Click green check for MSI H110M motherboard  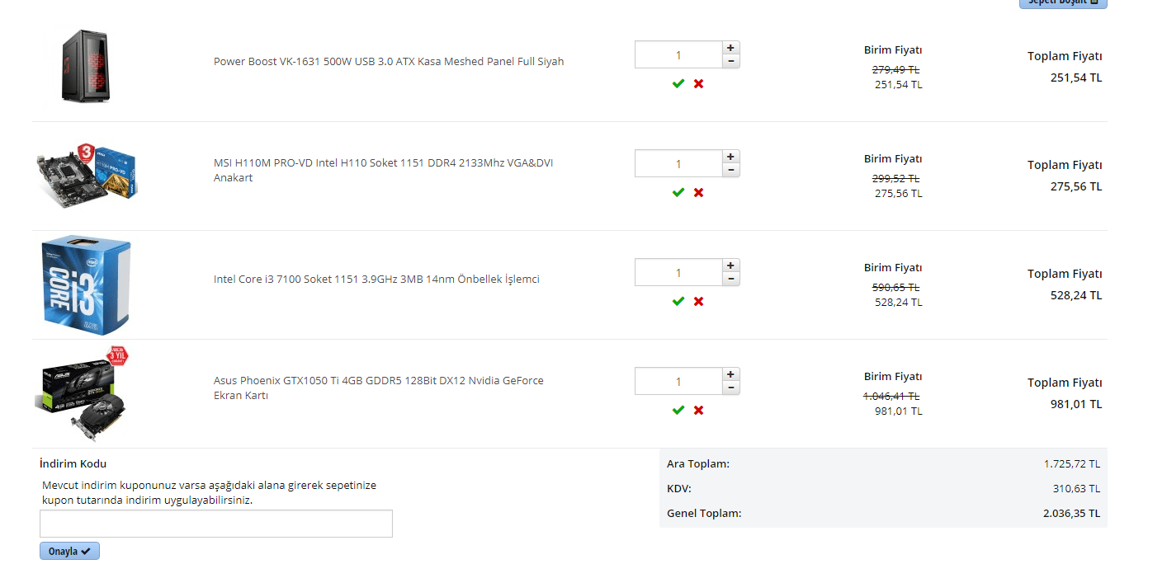[678, 193]
